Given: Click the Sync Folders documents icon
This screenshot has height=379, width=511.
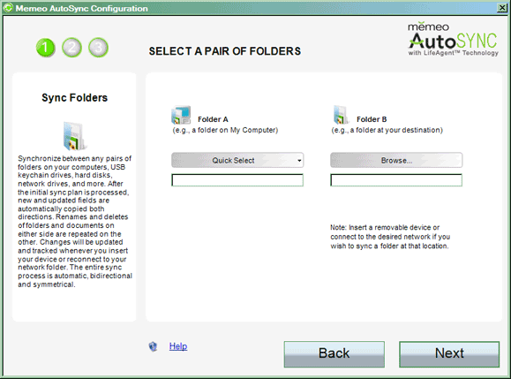Looking at the screenshot, I should pyautogui.click(x=75, y=136).
